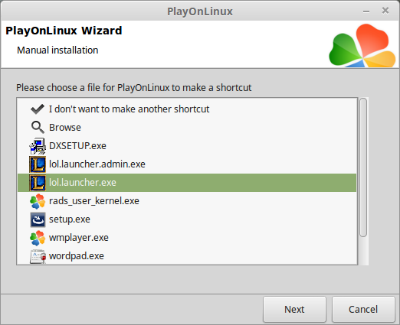The height and width of the screenshot is (325, 400).
Task: Click the setup.exe installer icon
Action: [x=38, y=219]
